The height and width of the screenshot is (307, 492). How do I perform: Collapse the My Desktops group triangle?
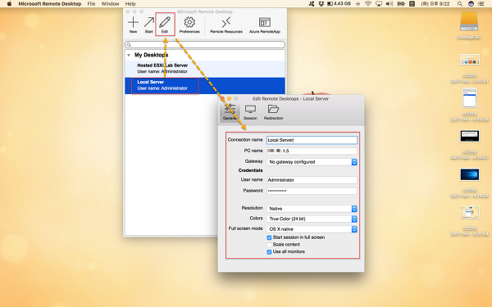point(129,55)
